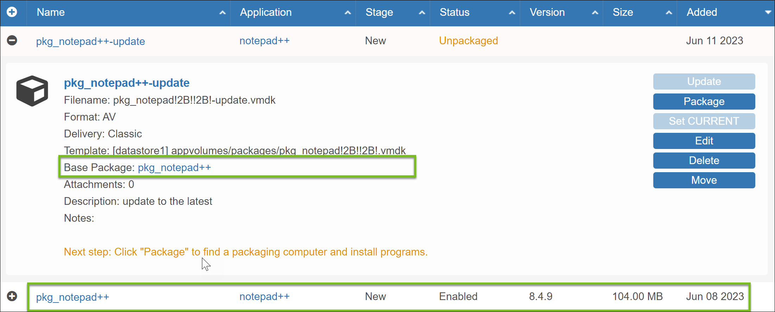Click the 104.00 MB size cell
The image size is (775, 312).
click(x=637, y=297)
